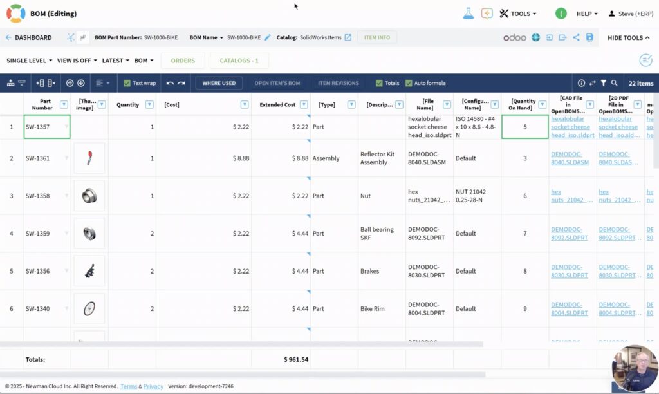Open Extended Cost column filter arrow

304,105
